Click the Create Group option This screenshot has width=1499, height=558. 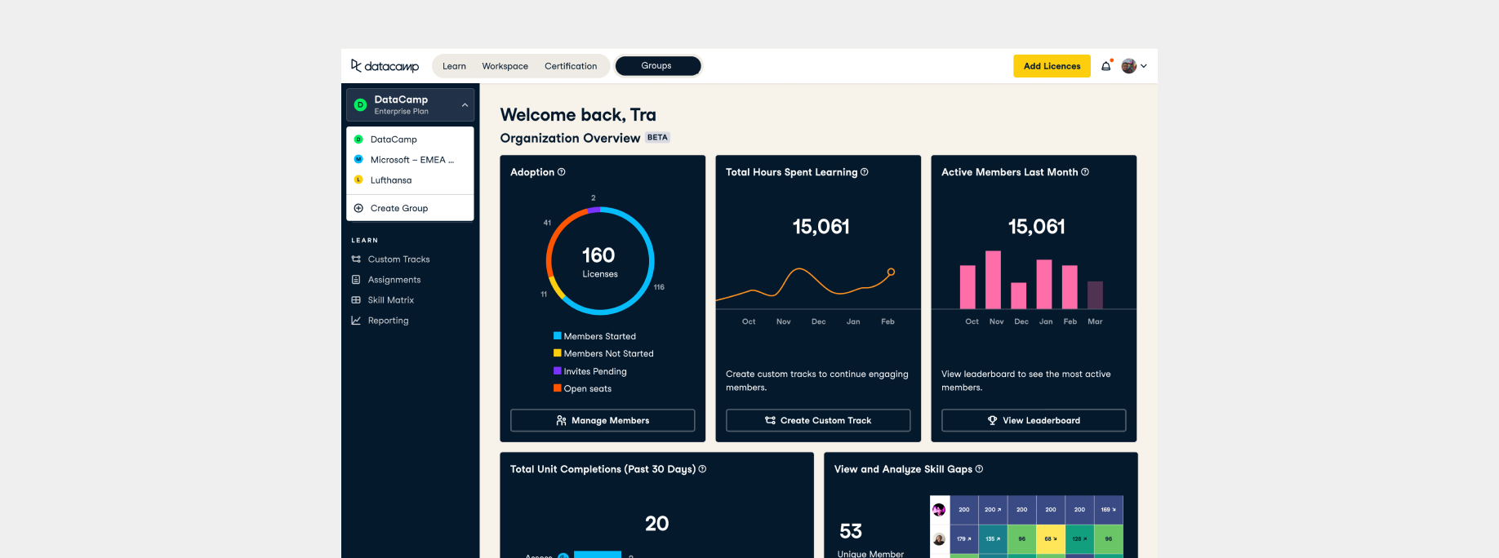[410, 208]
